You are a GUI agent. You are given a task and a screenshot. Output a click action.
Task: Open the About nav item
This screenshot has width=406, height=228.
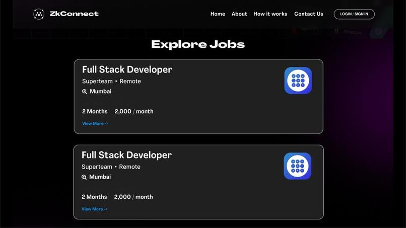239,14
